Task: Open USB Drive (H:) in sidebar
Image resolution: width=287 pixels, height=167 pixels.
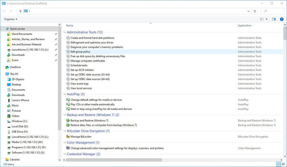Action: click(20, 132)
